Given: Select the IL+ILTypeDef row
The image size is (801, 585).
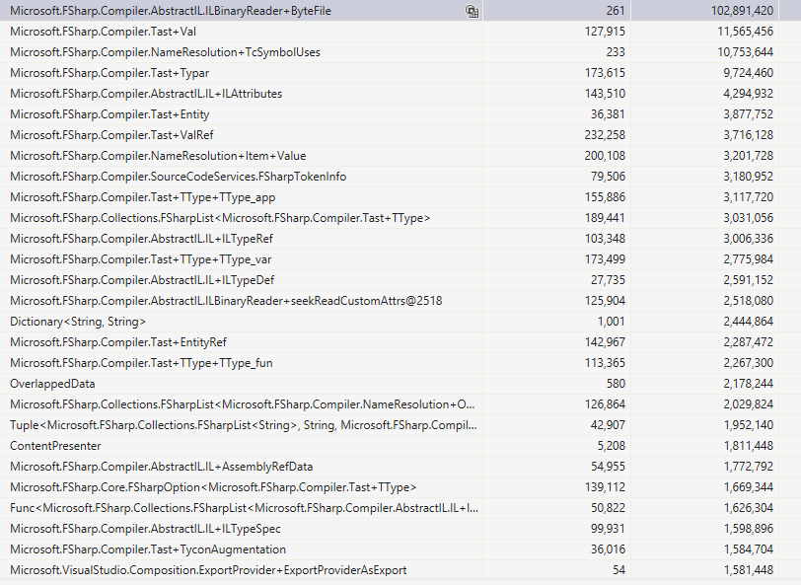Looking at the screenshot, I should tap(400, 280).
